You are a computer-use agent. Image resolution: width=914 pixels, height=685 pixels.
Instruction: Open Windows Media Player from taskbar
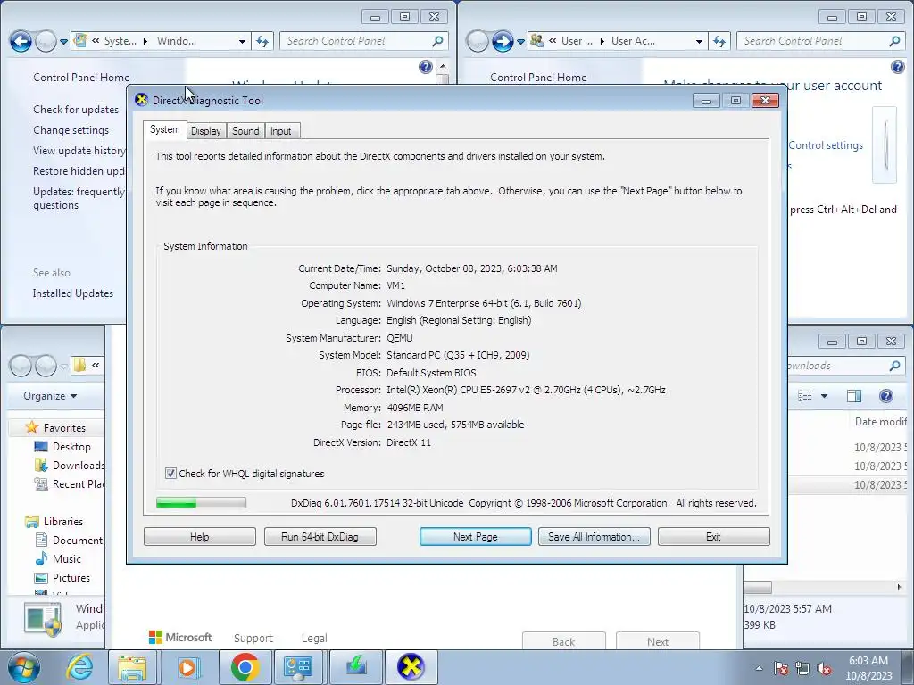pos(187,667)
